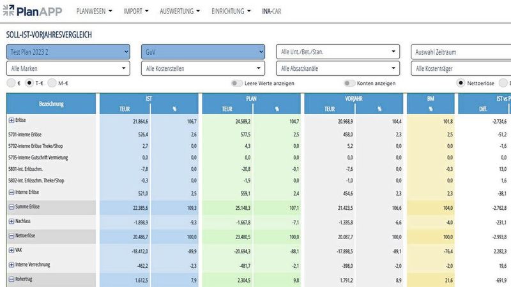
Task: Click the VORJAHR column header
Action: click(x=354, y=98)
